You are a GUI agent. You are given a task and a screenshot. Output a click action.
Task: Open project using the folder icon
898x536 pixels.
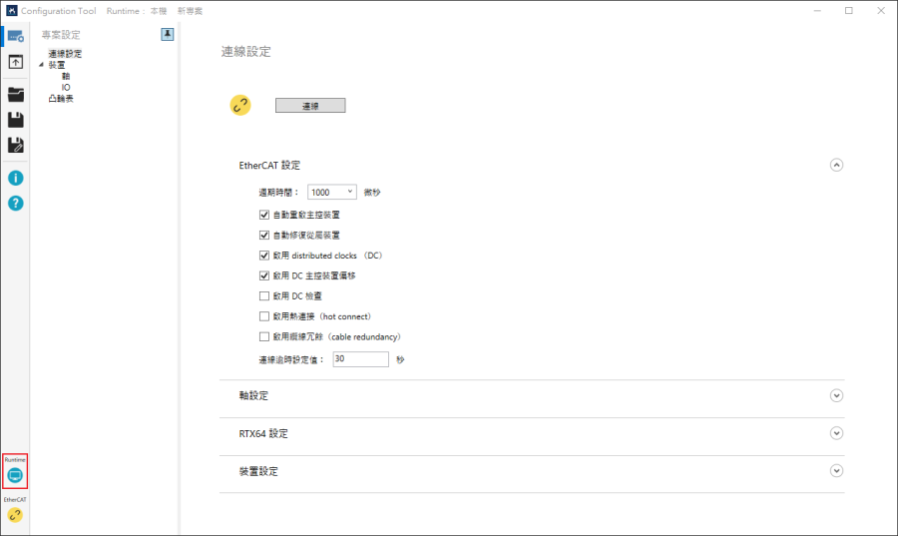click(x=15, y=95)
